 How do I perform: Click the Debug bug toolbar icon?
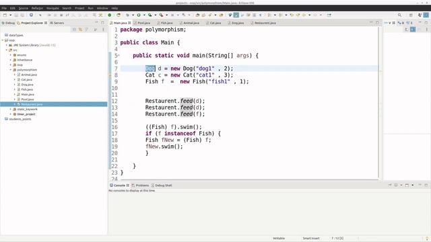click(127, 15)
